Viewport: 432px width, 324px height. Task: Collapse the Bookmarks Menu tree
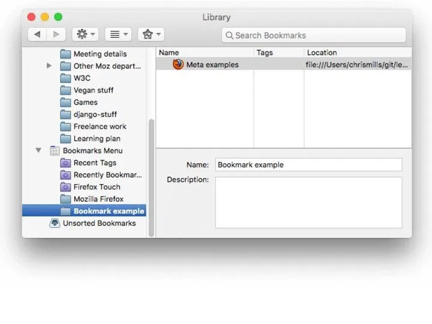coord(38,151)
